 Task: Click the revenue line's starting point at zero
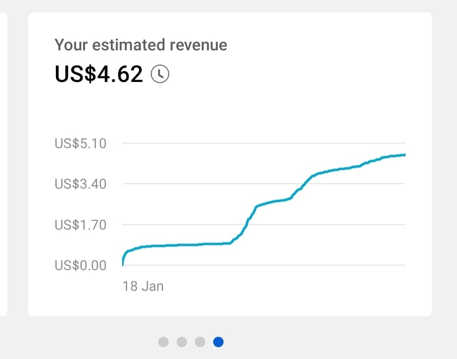123,265
